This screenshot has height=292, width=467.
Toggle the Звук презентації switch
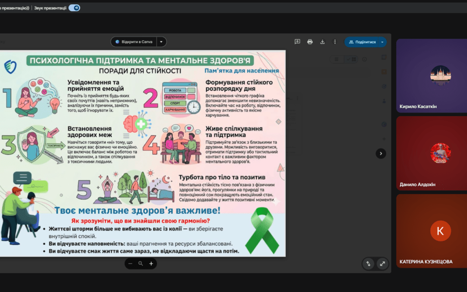[x=74, y=8]
